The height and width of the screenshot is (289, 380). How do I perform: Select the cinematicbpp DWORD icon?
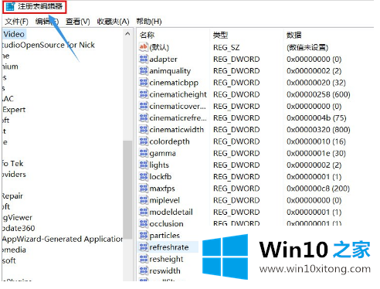click(x=144, y=83)
